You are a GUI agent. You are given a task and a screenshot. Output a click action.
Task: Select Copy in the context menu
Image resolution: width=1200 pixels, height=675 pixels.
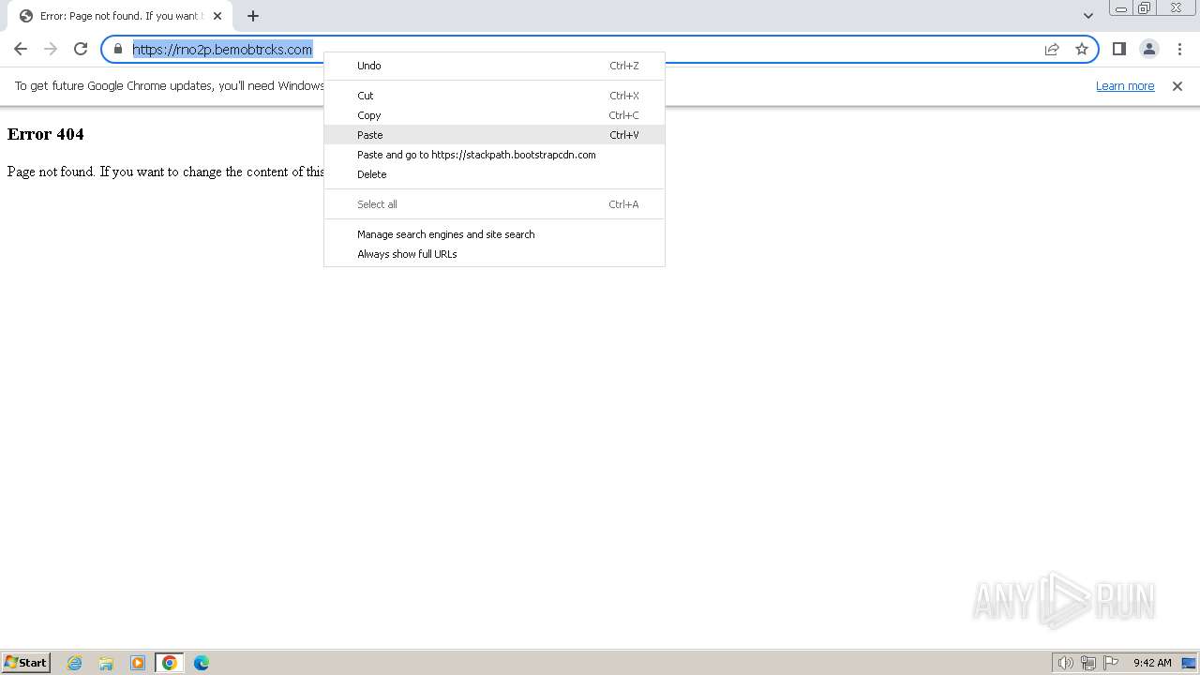pyautogui.click(x=494, y=115)
